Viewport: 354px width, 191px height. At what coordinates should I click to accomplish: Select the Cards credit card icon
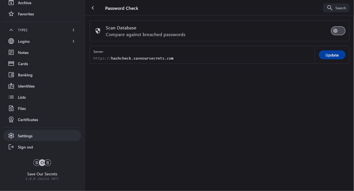[11, 64]
